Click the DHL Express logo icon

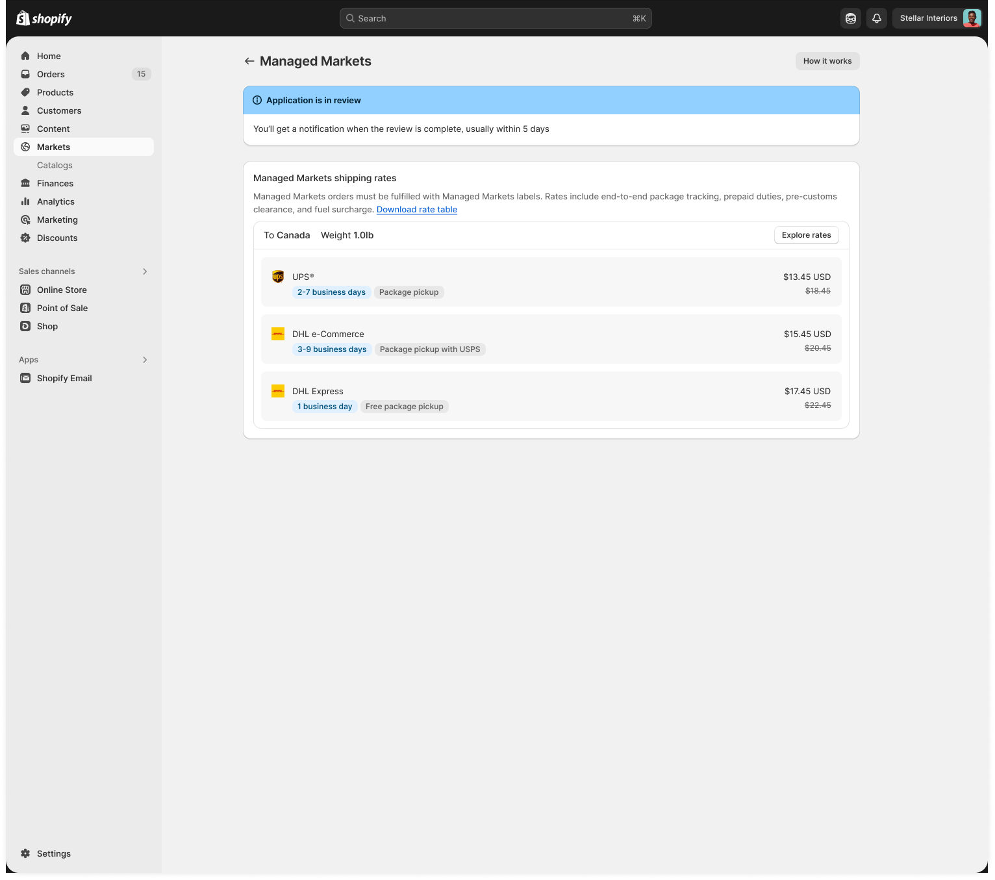click(x=278, y=391)
